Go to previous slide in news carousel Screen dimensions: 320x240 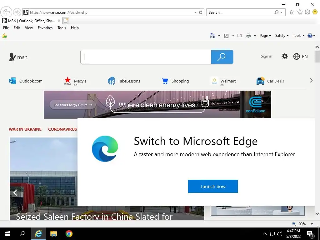(x=15, y=192)
